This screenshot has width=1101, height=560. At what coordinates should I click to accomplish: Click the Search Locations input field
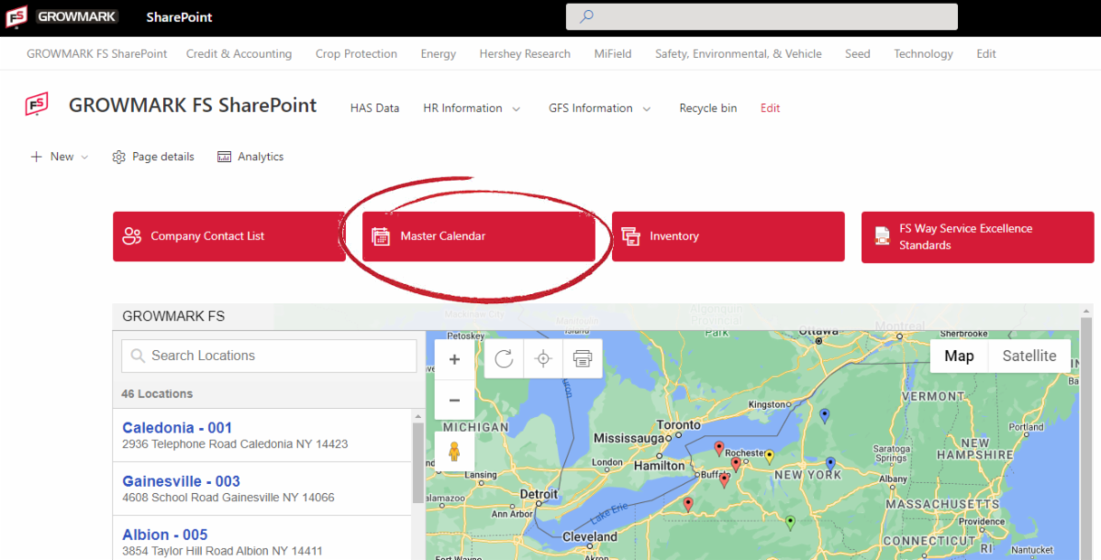[269, 356]
